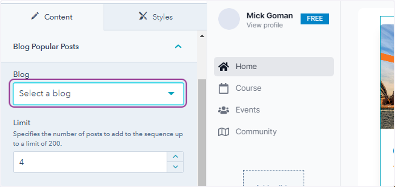Click the Mick Goman name
The image size is (395, 187).
tap(270, 15)
